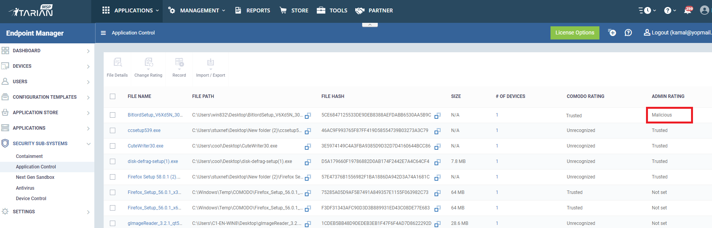The width and height of the screenshot is (712, 228).
Task: Click the add device plus icon
Action: coord(612,33)
